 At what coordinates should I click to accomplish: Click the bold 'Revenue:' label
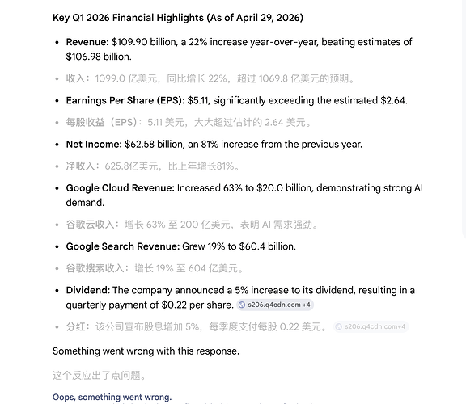(x=87, y=42)
